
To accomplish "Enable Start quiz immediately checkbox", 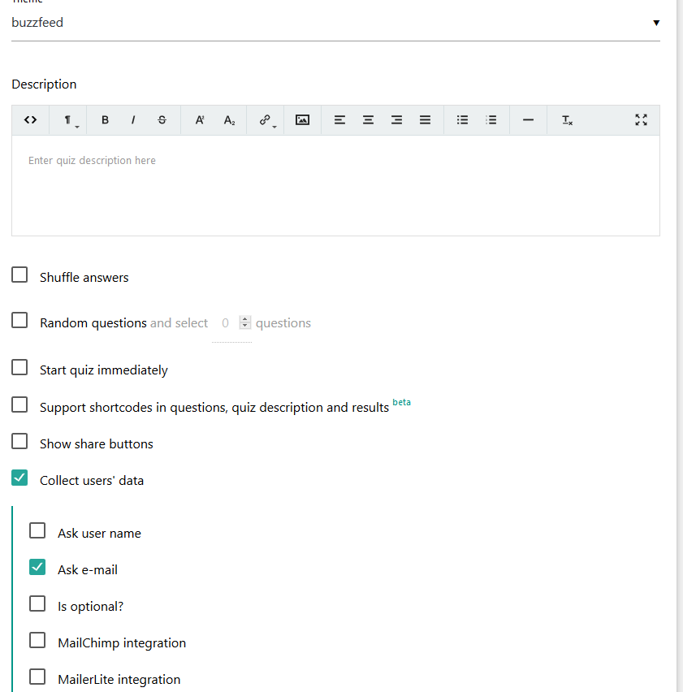I will point(19,367).
